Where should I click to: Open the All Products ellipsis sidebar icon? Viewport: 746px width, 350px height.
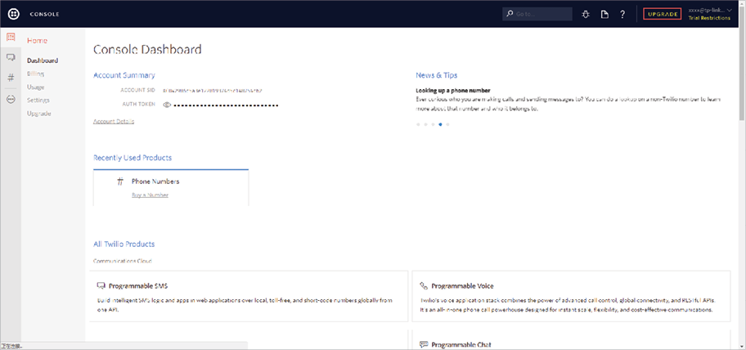11,99
